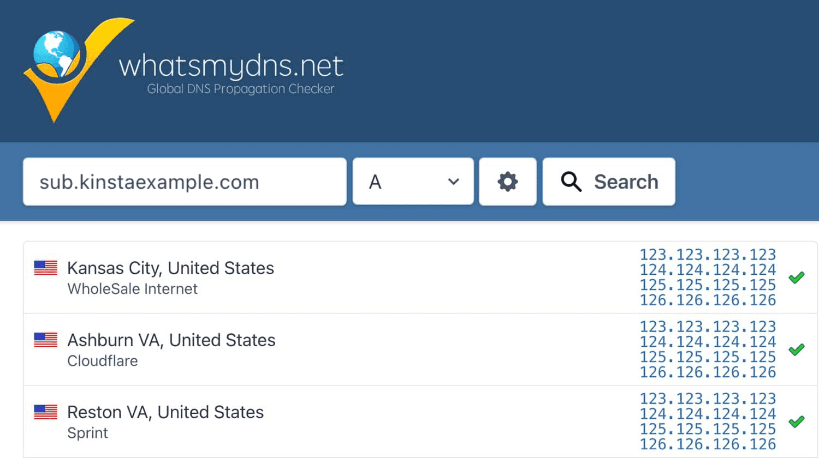Click inside the sub.kinstaexample.com domain field
Viewport: 819px width, 458px height.
pyautogui.click(x=184, y=182)
